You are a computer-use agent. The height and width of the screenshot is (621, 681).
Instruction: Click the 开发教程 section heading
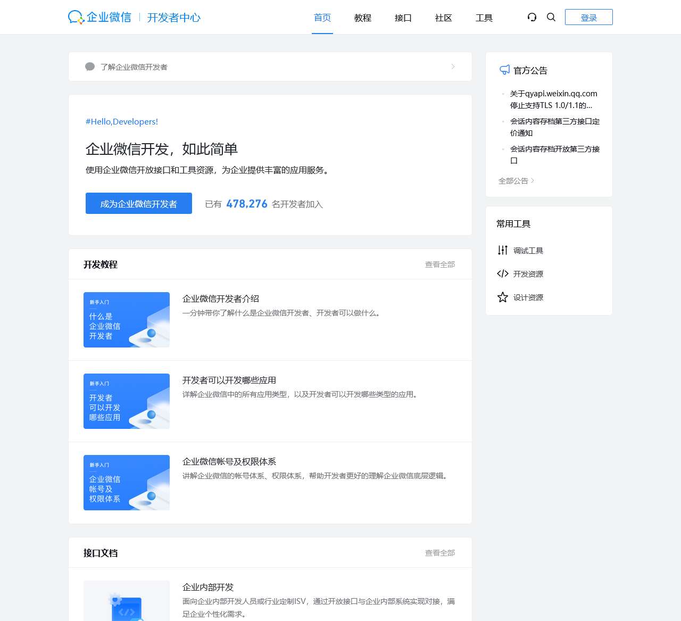101,264
